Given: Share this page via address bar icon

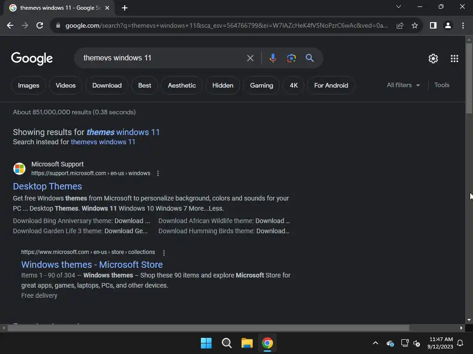Looking at the screenshot, I should 400,26.
